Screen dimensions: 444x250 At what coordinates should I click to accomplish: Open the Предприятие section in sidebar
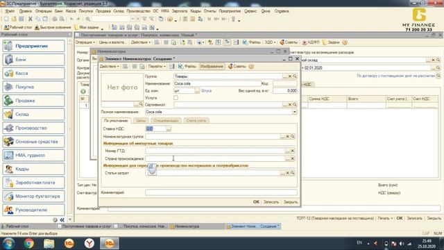(x=34, y=46)
